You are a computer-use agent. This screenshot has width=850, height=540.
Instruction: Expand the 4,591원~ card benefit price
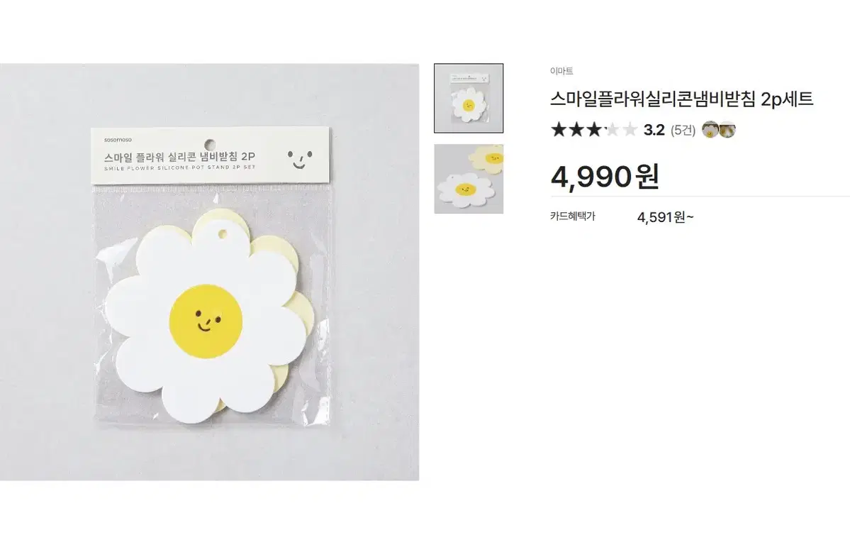tap(665, 217)
